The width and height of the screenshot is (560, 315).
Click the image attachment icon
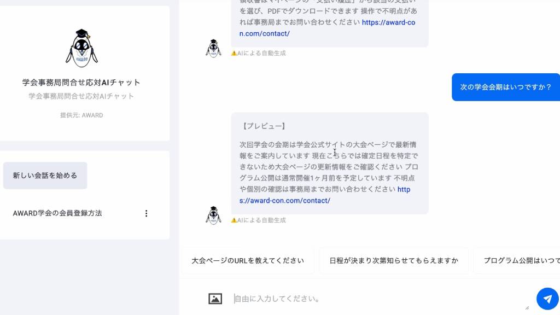tap(215, 299)
